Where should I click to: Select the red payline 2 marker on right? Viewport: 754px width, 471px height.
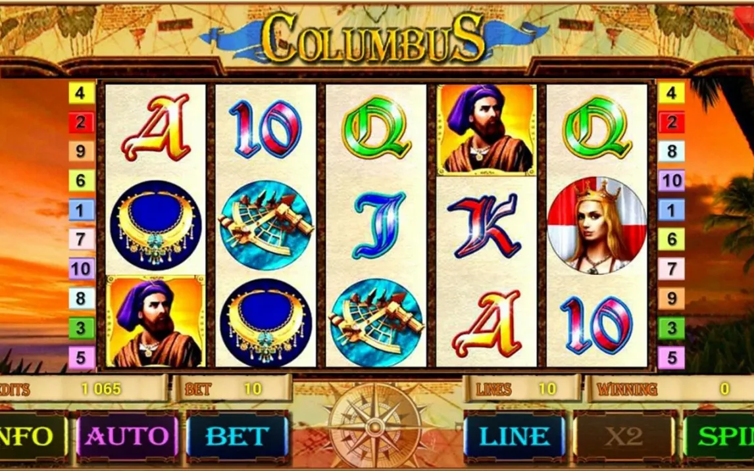point(671,122)
